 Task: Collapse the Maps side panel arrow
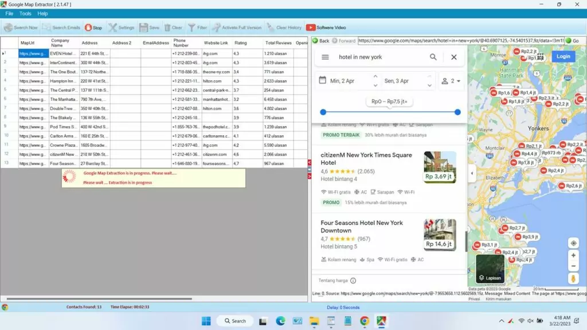point(472,173)
